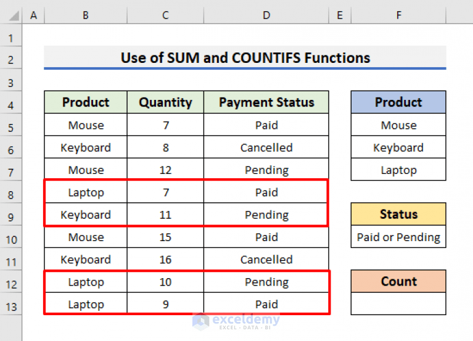
Task: Select row 9 header
Action: click(x=11, y=214)
